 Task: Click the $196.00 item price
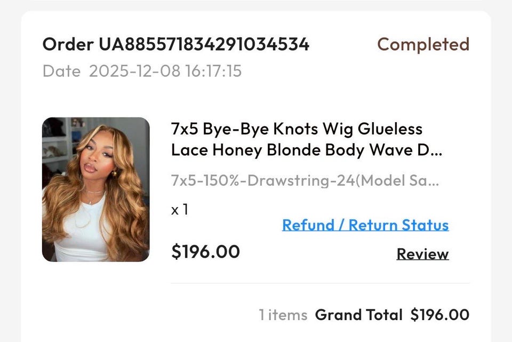pos(205,251)
